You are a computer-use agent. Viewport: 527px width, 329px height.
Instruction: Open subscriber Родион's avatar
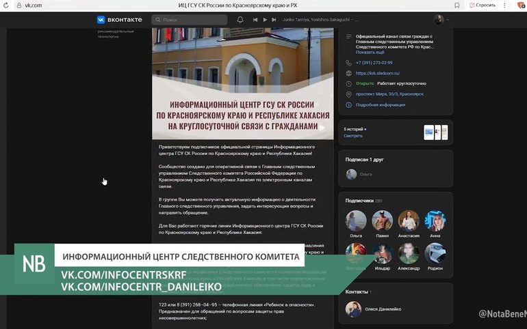[x=435, y=253]
